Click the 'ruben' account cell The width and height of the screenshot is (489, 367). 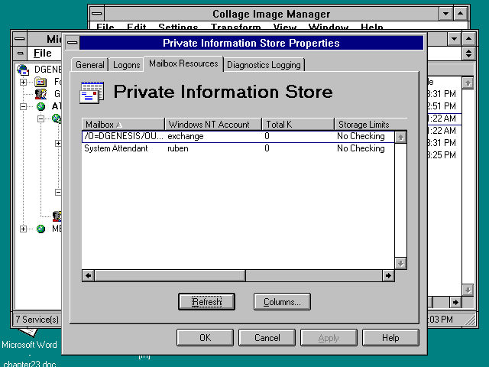178,148
